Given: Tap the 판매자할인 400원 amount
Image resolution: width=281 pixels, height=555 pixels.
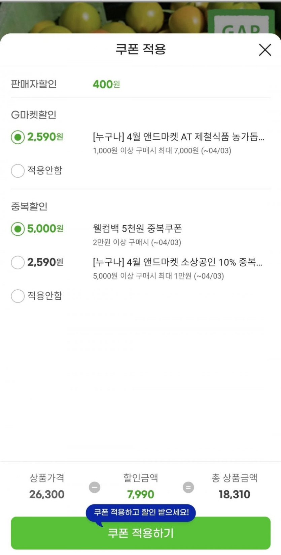Looking at the screenshot, I should (x=106, y=84).
